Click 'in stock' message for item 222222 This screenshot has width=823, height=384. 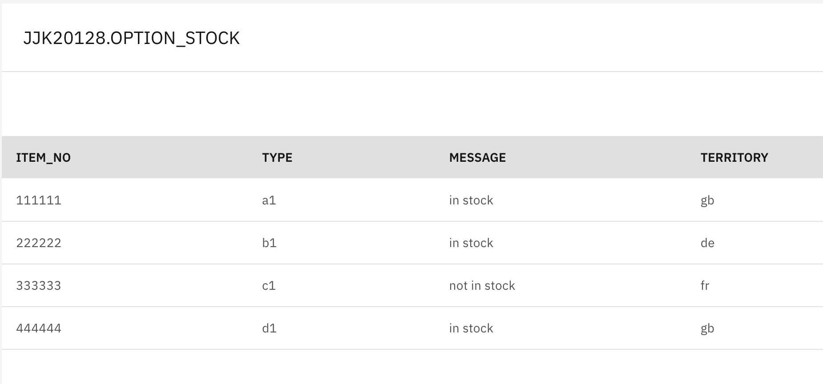coord(471,243)
